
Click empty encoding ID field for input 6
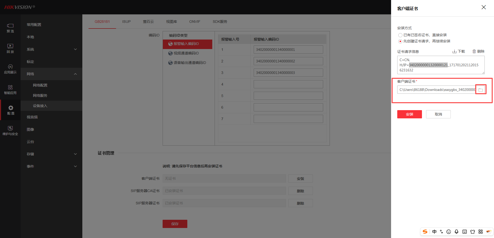tap(288, 107)
